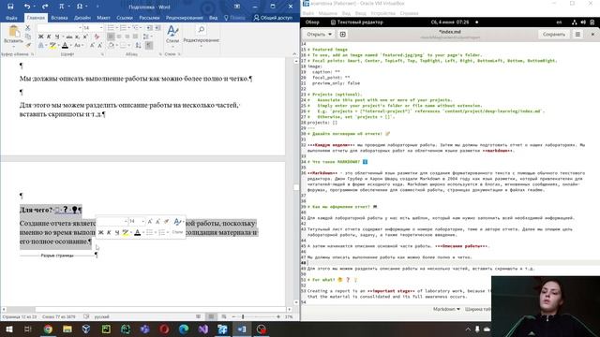Toggle subscript formatting
This screenshot has height=337, width=600.
click(x=77, y=37)
